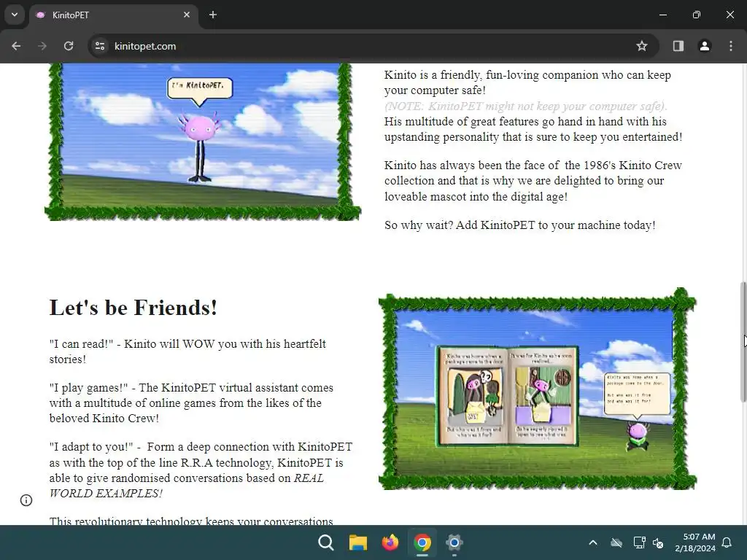Image resolution: width=747 pixels, height=560 pixels.
Task: View site information icon in address bar
Action: [x=100, y=46]
